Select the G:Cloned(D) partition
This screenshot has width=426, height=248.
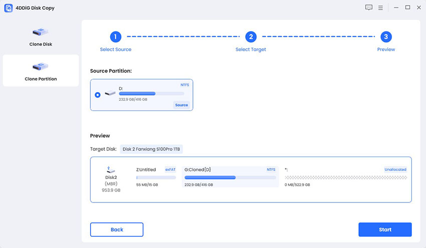click(x=230, y=176)
